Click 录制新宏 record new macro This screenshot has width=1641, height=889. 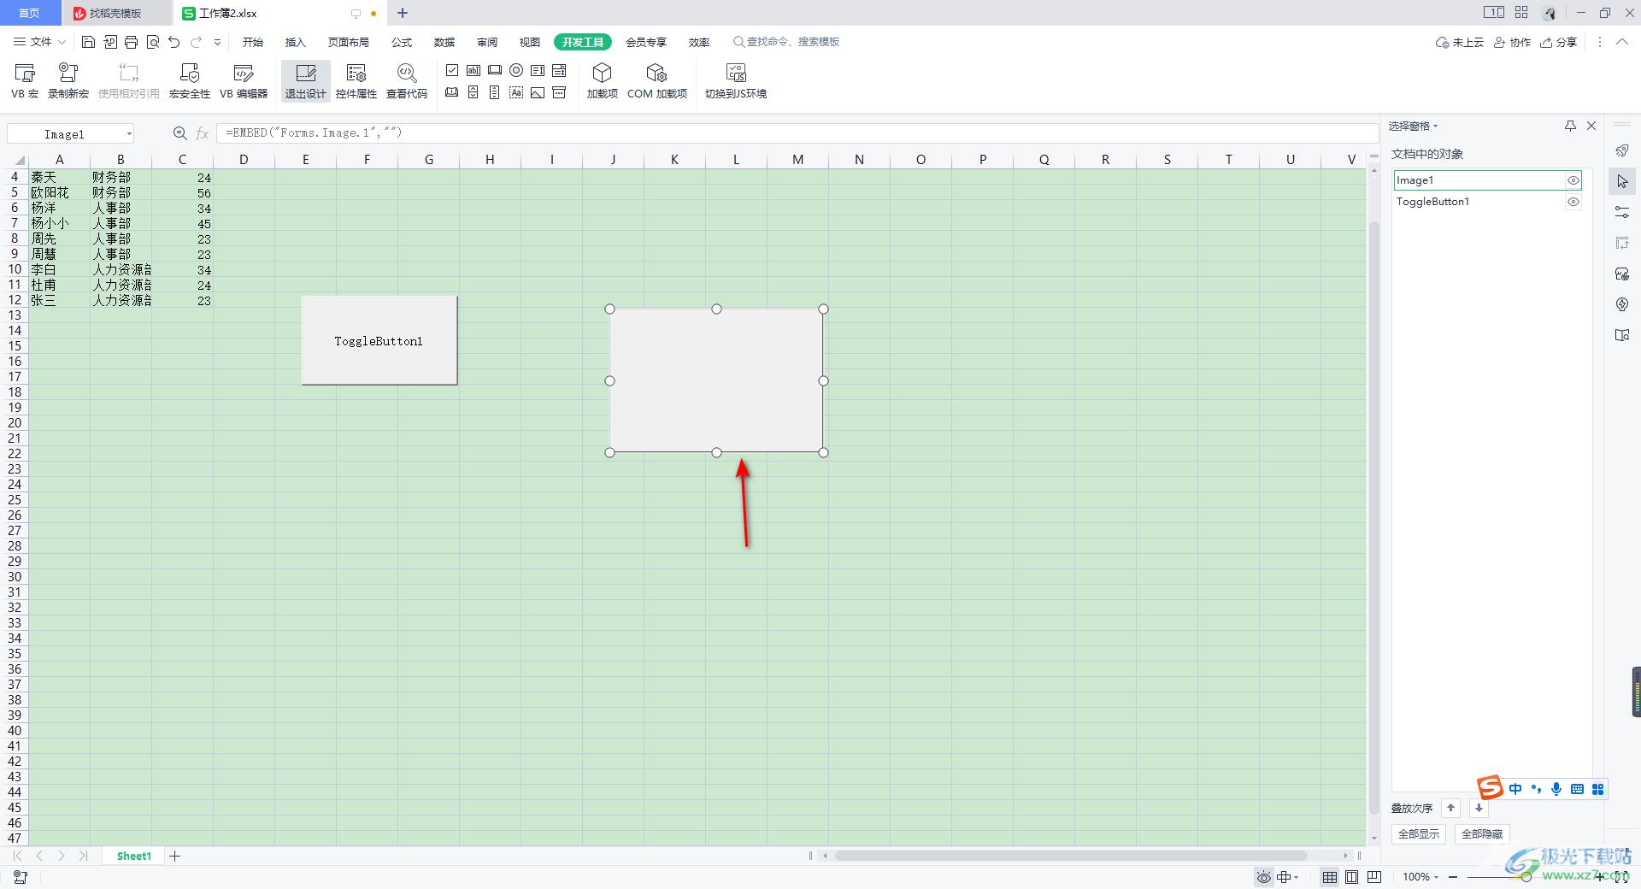point(68,81)
